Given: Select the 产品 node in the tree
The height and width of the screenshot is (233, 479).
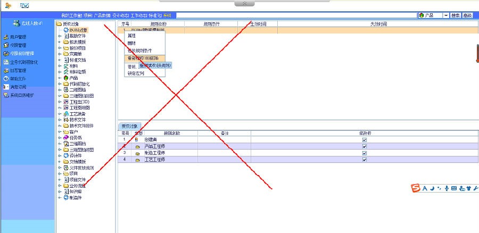Looking at the screenshot, I should pyautogui.click(x=73, y=78).
